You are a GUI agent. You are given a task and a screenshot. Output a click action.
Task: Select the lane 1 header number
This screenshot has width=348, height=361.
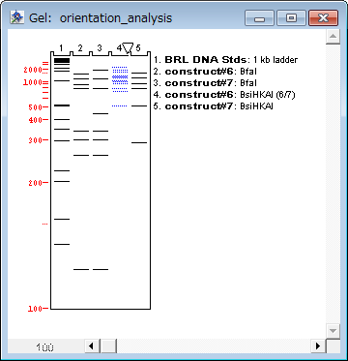coord(61,47)
